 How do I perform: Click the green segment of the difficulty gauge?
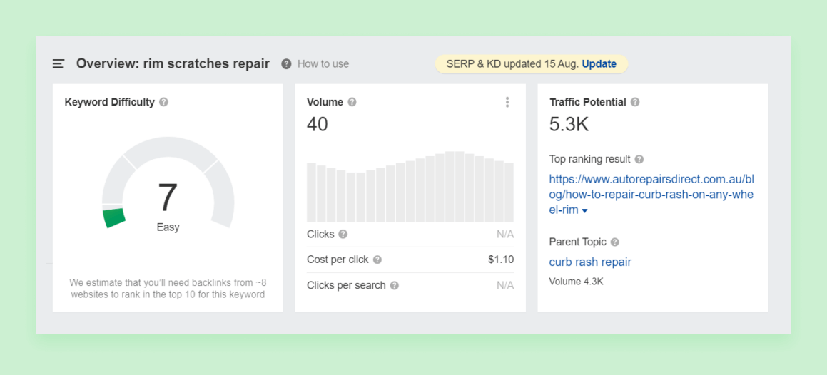[114, 217]
